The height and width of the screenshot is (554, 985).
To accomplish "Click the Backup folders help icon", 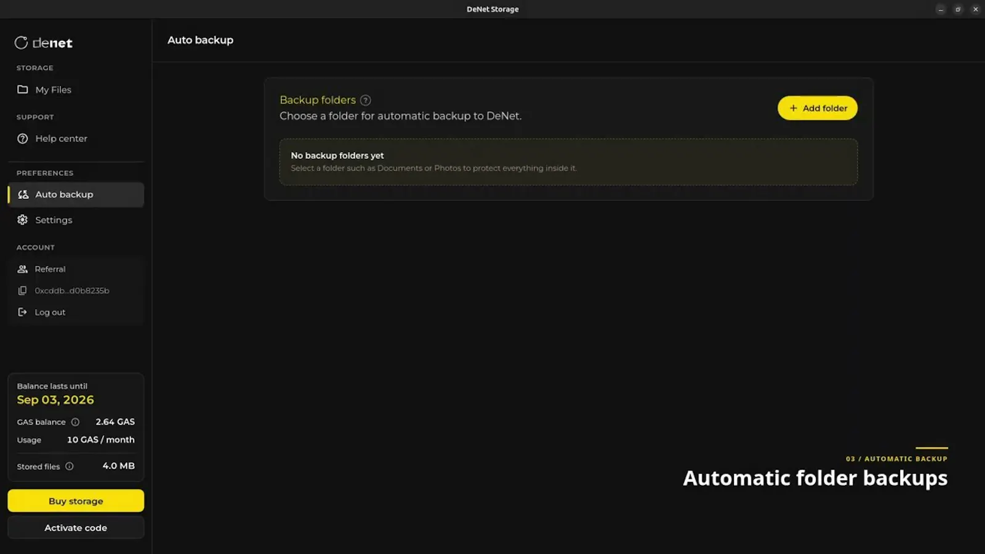I will 366,100.
